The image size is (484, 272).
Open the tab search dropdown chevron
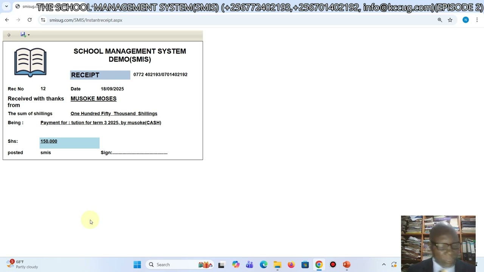coord(6,6)
